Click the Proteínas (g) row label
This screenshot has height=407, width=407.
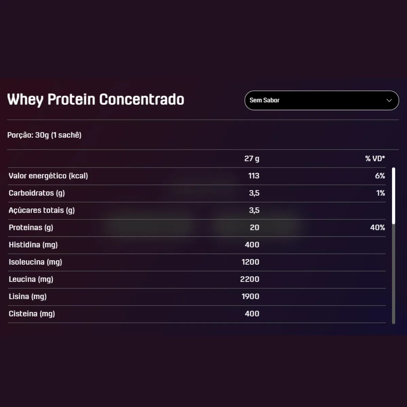point(31,228)
